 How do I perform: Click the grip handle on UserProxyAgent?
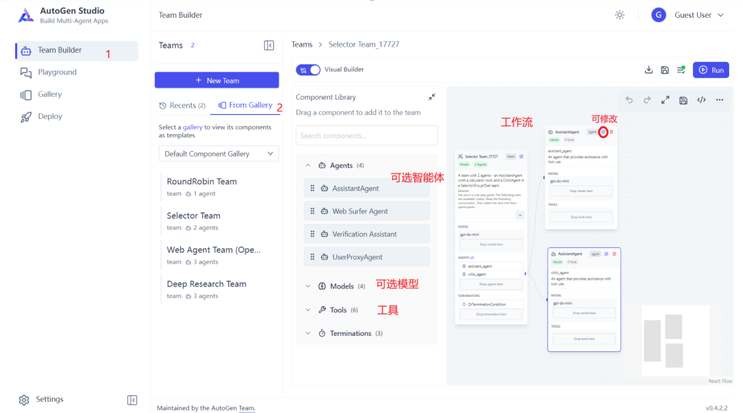click(312, 257)
